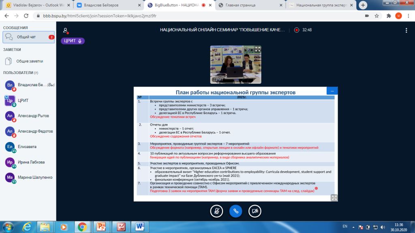Bookmark this page with star icon

(377, 16)
